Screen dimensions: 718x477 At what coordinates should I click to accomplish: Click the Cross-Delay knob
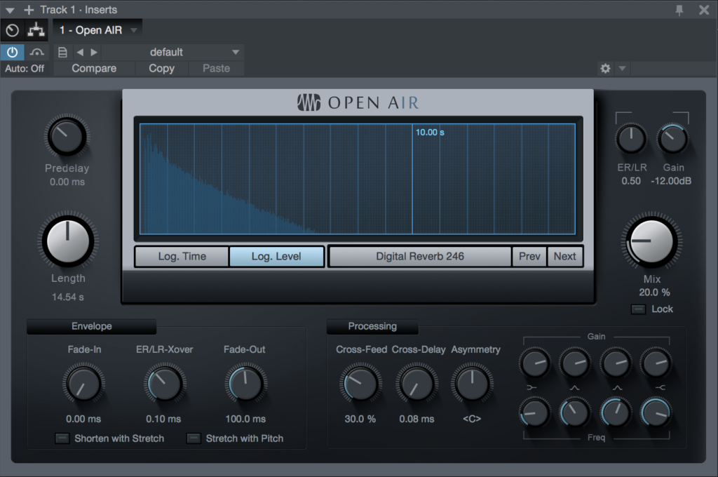click(416, 384)
